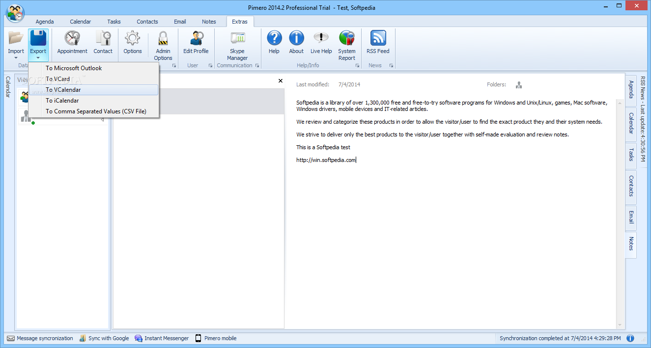Expand the User group dialog launcher
Image resolution: width=651 pixels, height=348 pixels.
pyautogui.click(x=210, y=66)
